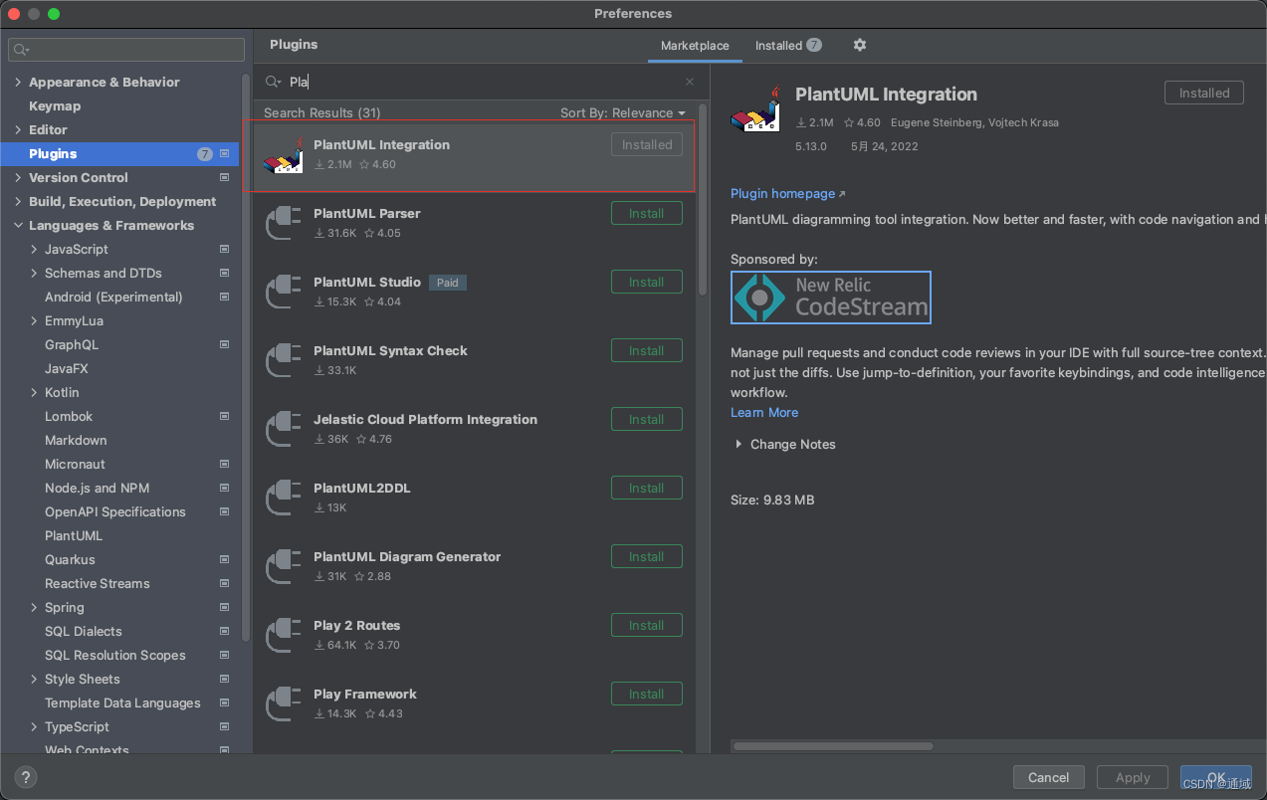Click project-level icon beside Plugins

click(x=224, y=154)
